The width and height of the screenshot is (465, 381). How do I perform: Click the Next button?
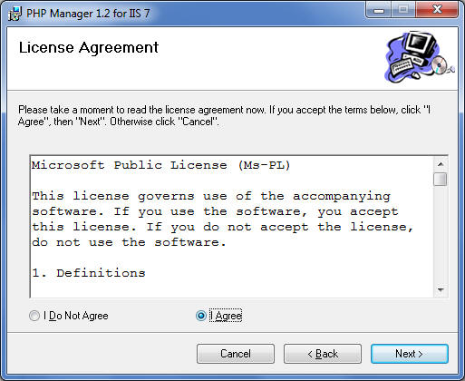click(x=410, y=354)
